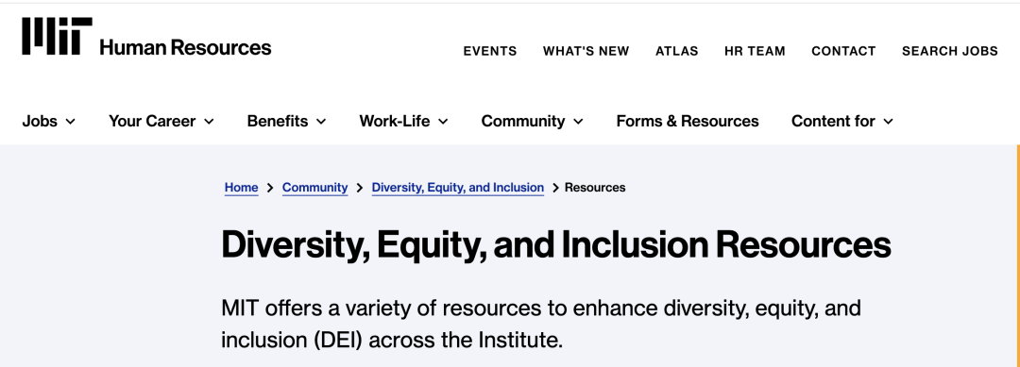Image resolution: width=1020 pixels, height=367 pixels.
Task: Open the Human Resources home title
Action: pyautogui.click(x=185, y=47)
